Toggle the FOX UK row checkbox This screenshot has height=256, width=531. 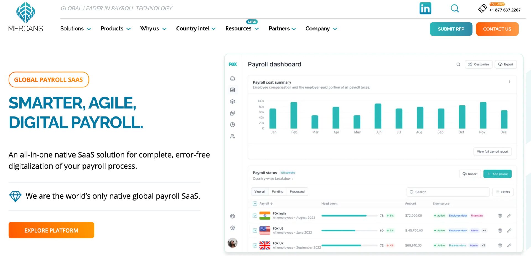click(x=255, y=246)
